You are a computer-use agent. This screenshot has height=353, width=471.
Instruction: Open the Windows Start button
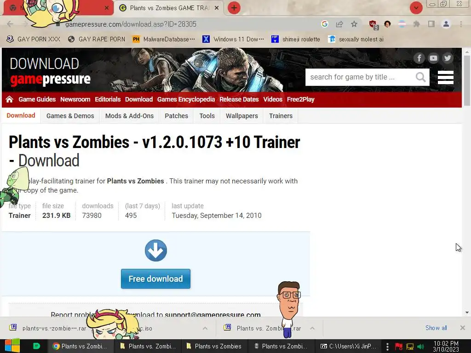click(x=12, y=346)
